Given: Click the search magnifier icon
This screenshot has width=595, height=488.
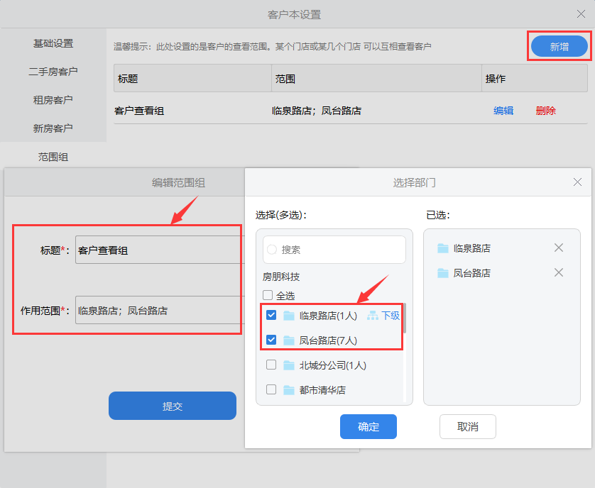Looking at the screenshot, I should (x=272, y=250).
